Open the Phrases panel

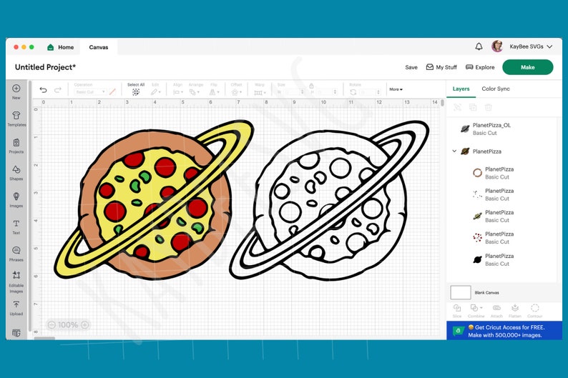click(x=16, y=254)
